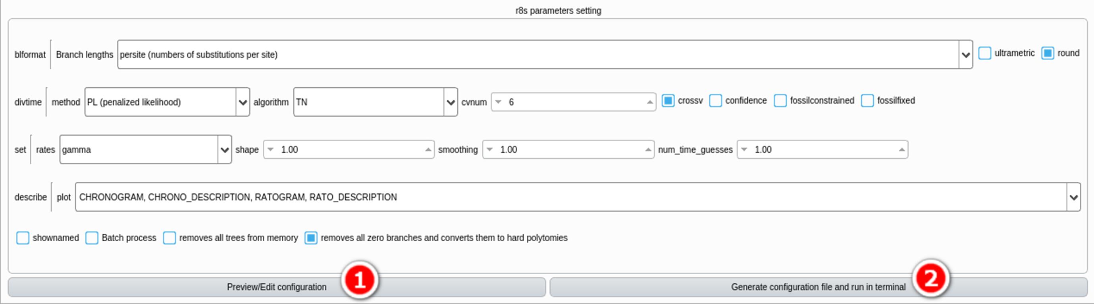Decrease num_time_guesses with down arrow
This screenshot has height=304, width=1094.
pyautogui.click(x=744, y=150)
